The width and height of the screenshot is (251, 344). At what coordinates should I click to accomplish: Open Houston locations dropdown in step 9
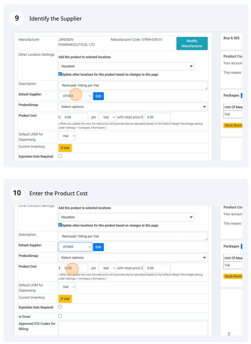[126, 66]
